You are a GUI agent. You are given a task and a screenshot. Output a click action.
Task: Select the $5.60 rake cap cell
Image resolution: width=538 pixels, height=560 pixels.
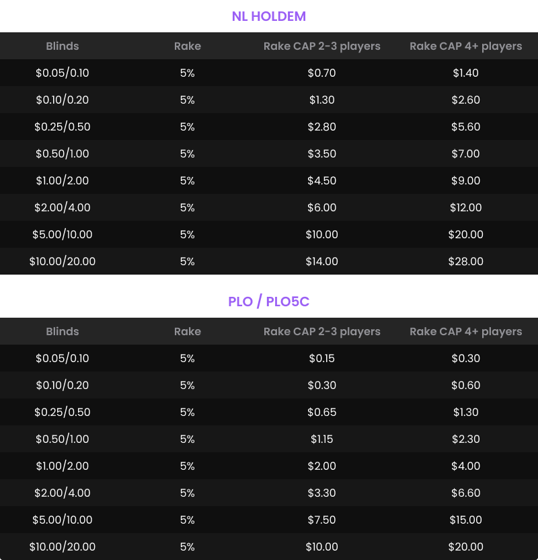click(465, 127)
